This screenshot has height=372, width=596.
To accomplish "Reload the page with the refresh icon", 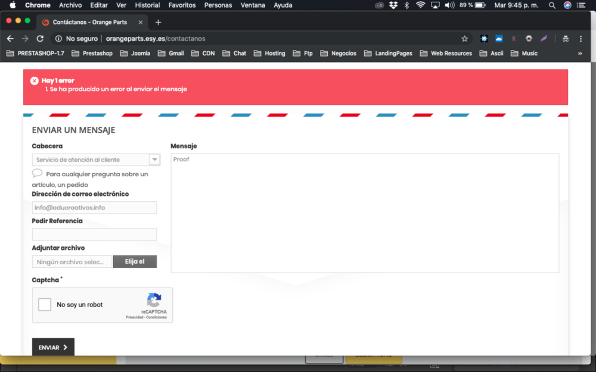I will coord(40,39).
